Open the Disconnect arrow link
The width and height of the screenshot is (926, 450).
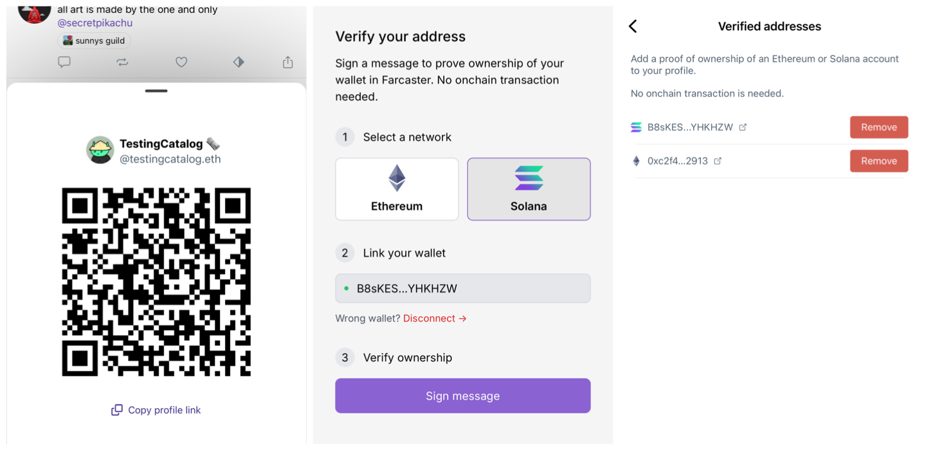(435, 318)
